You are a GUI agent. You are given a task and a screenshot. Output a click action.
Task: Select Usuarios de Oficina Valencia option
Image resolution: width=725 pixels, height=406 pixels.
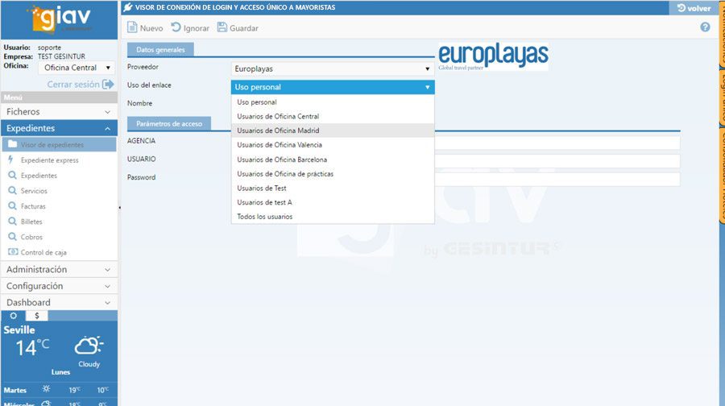pyautogui.click(x=333, y=145)
